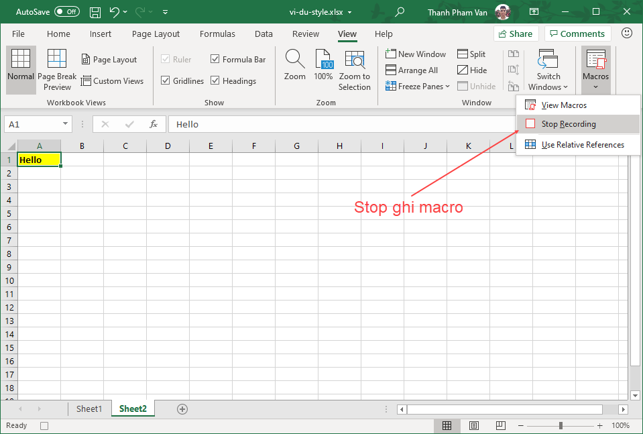This screenshot has width=643, height=434.
Task: Click the user profile picture
Action: (x=502, y=12)
